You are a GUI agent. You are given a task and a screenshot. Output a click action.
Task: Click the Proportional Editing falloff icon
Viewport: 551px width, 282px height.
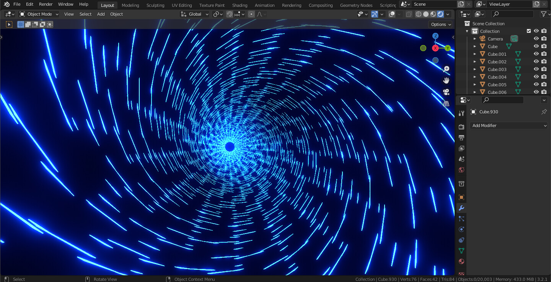tap(259, 14)
